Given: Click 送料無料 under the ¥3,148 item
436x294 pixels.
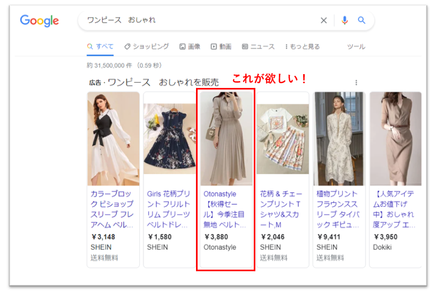Looking at the screenshot, I should tap(104, 258).
